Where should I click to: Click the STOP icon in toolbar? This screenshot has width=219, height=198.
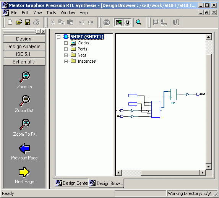(x=107, y=23)
